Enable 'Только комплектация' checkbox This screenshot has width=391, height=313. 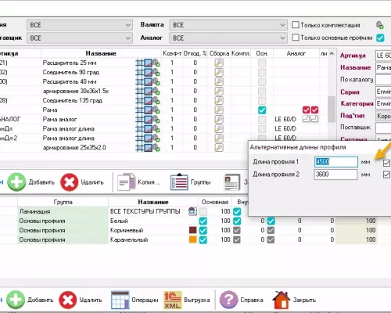point(296,25)
